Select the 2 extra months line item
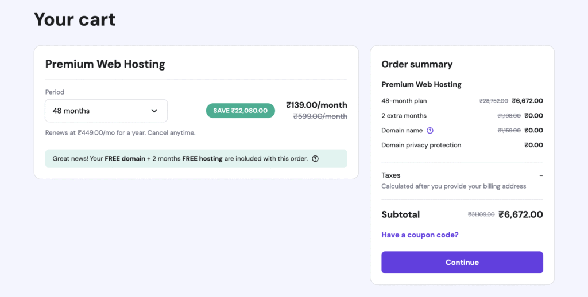This screenshot has width=588, height=297. click(x=462, y=116)
